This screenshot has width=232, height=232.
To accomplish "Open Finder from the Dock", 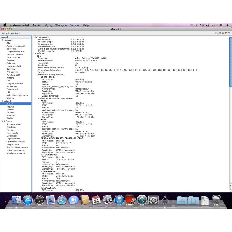I will [16, 200].
